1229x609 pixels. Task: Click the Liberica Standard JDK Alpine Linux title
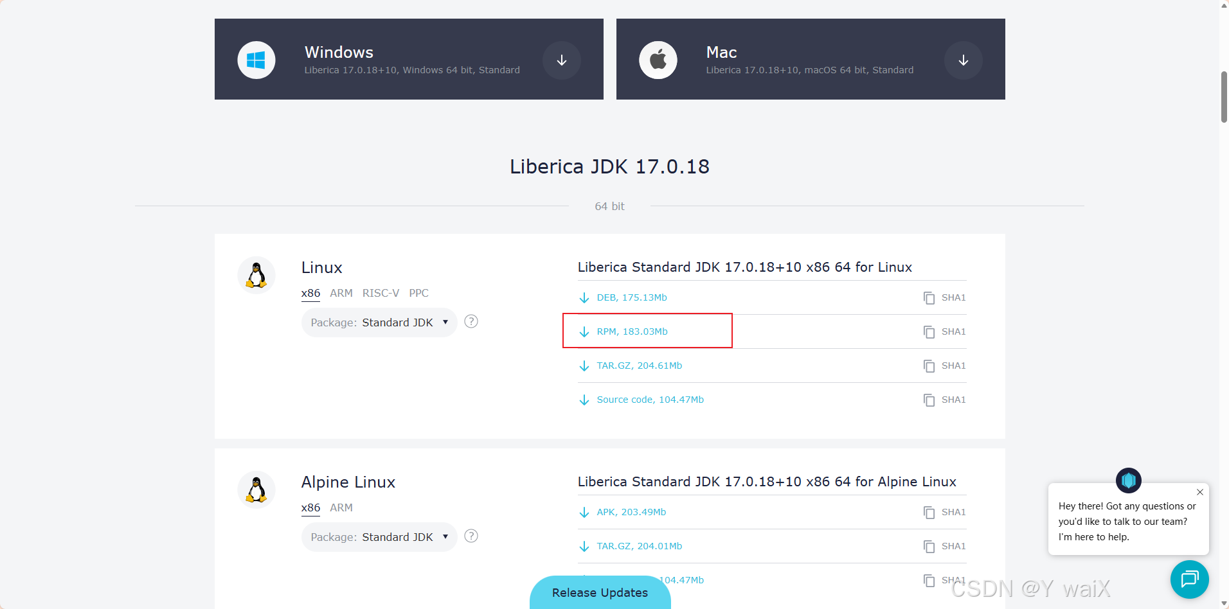point(767,482)
